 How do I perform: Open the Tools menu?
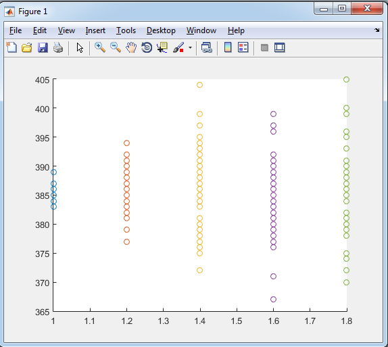pyautogui.click(x=126, y=30)
